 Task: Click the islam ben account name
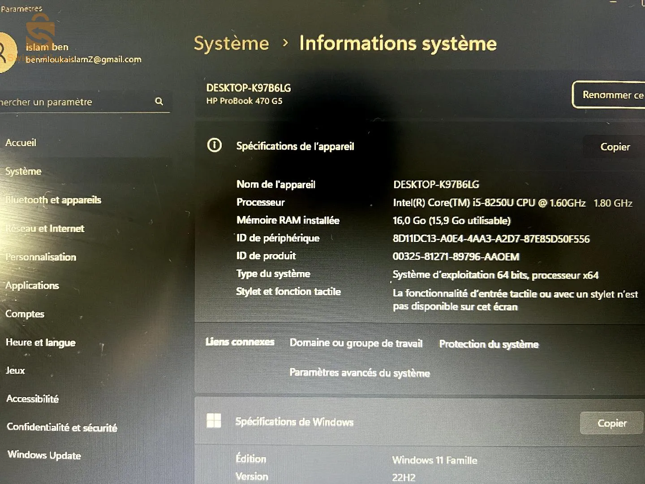click(x=47, y=47)
